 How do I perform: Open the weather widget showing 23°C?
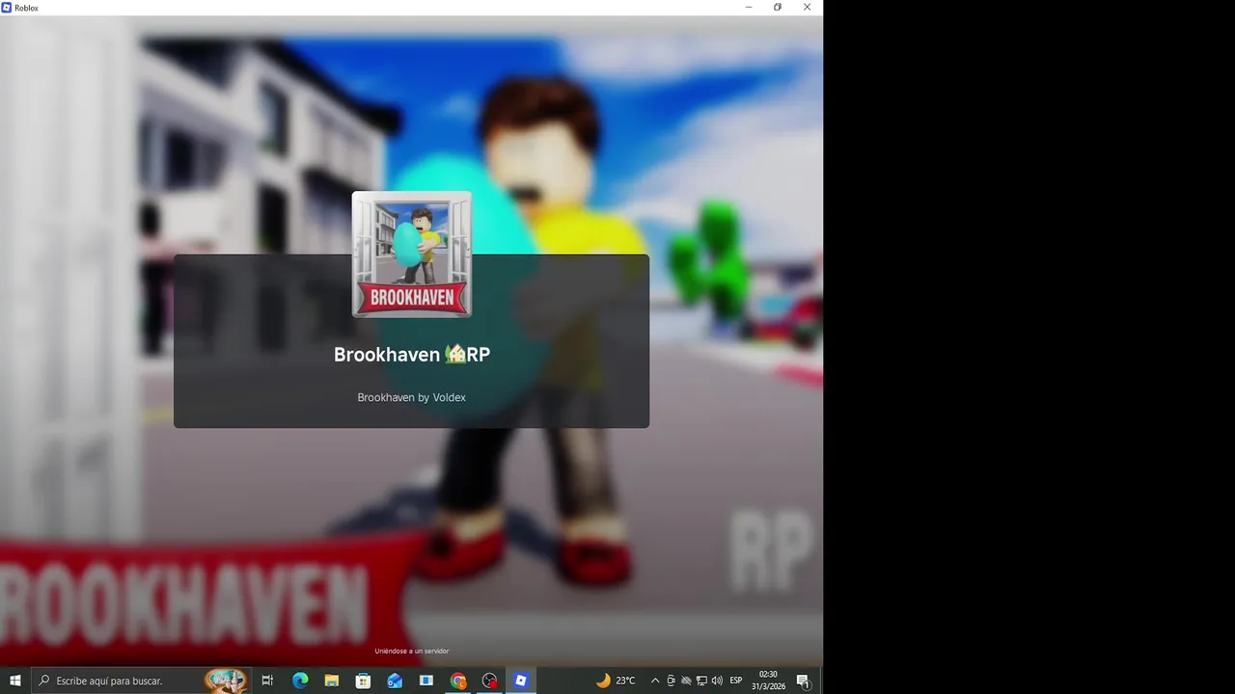coord(616,681)
